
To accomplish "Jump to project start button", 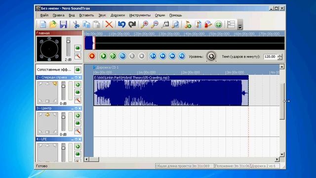I will (153, 56).
